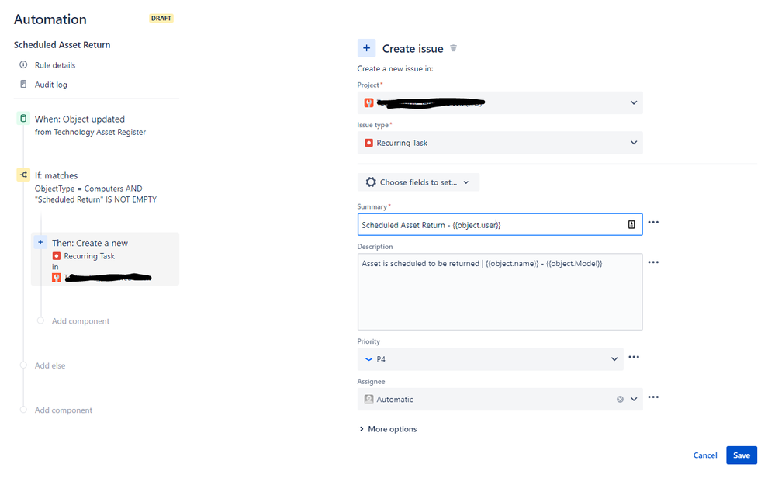Open the Project dropdown
Viewport: 775px width, 478px height.
(500, 103)
